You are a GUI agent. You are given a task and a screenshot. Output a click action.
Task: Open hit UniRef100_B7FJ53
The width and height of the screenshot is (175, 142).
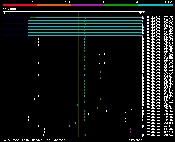click(x=160, y=17)
